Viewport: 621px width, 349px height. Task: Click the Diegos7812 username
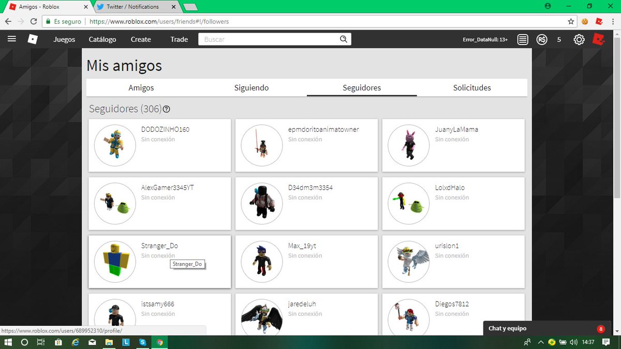(x=452, y=304)
